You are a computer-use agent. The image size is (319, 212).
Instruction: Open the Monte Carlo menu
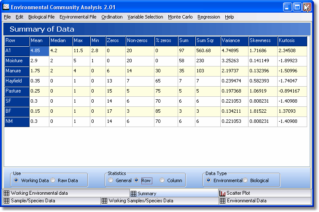[x=180, y=17]
